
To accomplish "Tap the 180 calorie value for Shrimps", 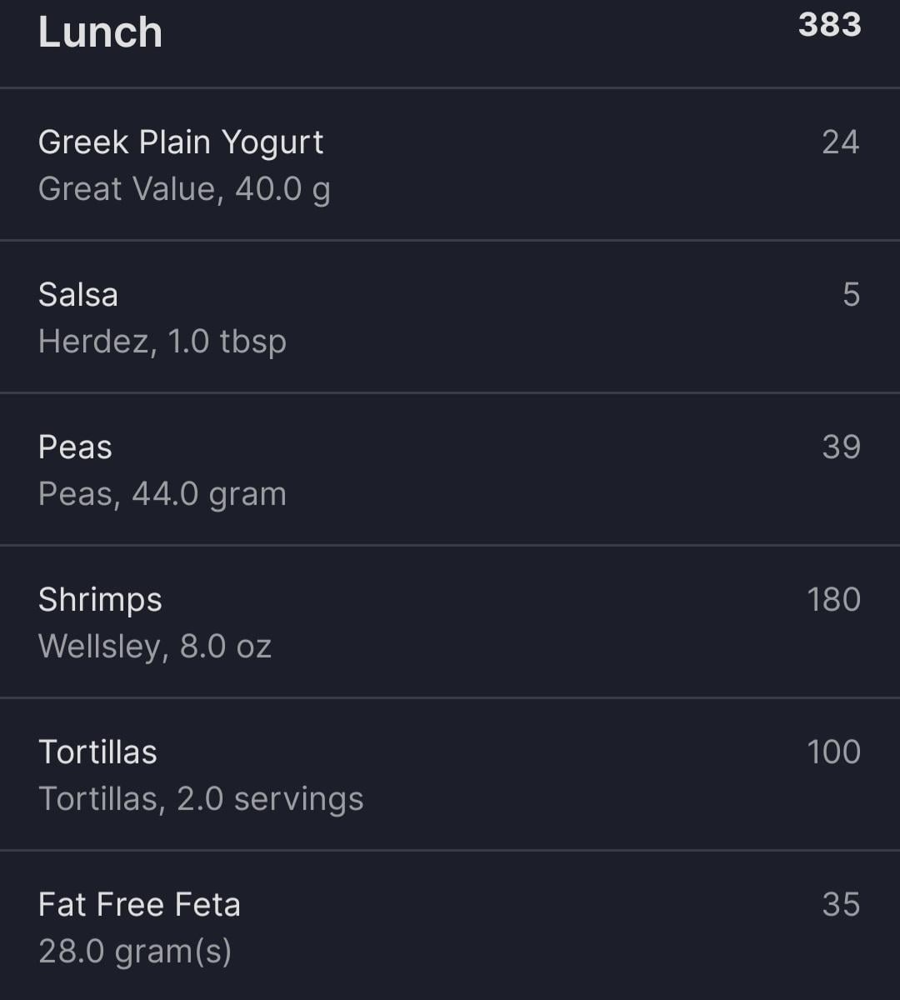I will click(833, 600).
